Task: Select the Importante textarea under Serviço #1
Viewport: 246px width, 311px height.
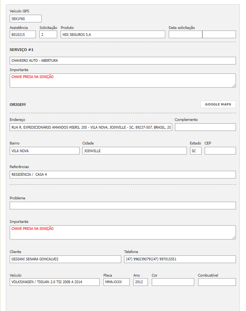Action: 122,80
